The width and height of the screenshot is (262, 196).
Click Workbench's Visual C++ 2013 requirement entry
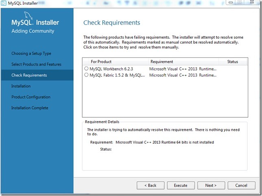pyautogui.click(x=183, y=69)
